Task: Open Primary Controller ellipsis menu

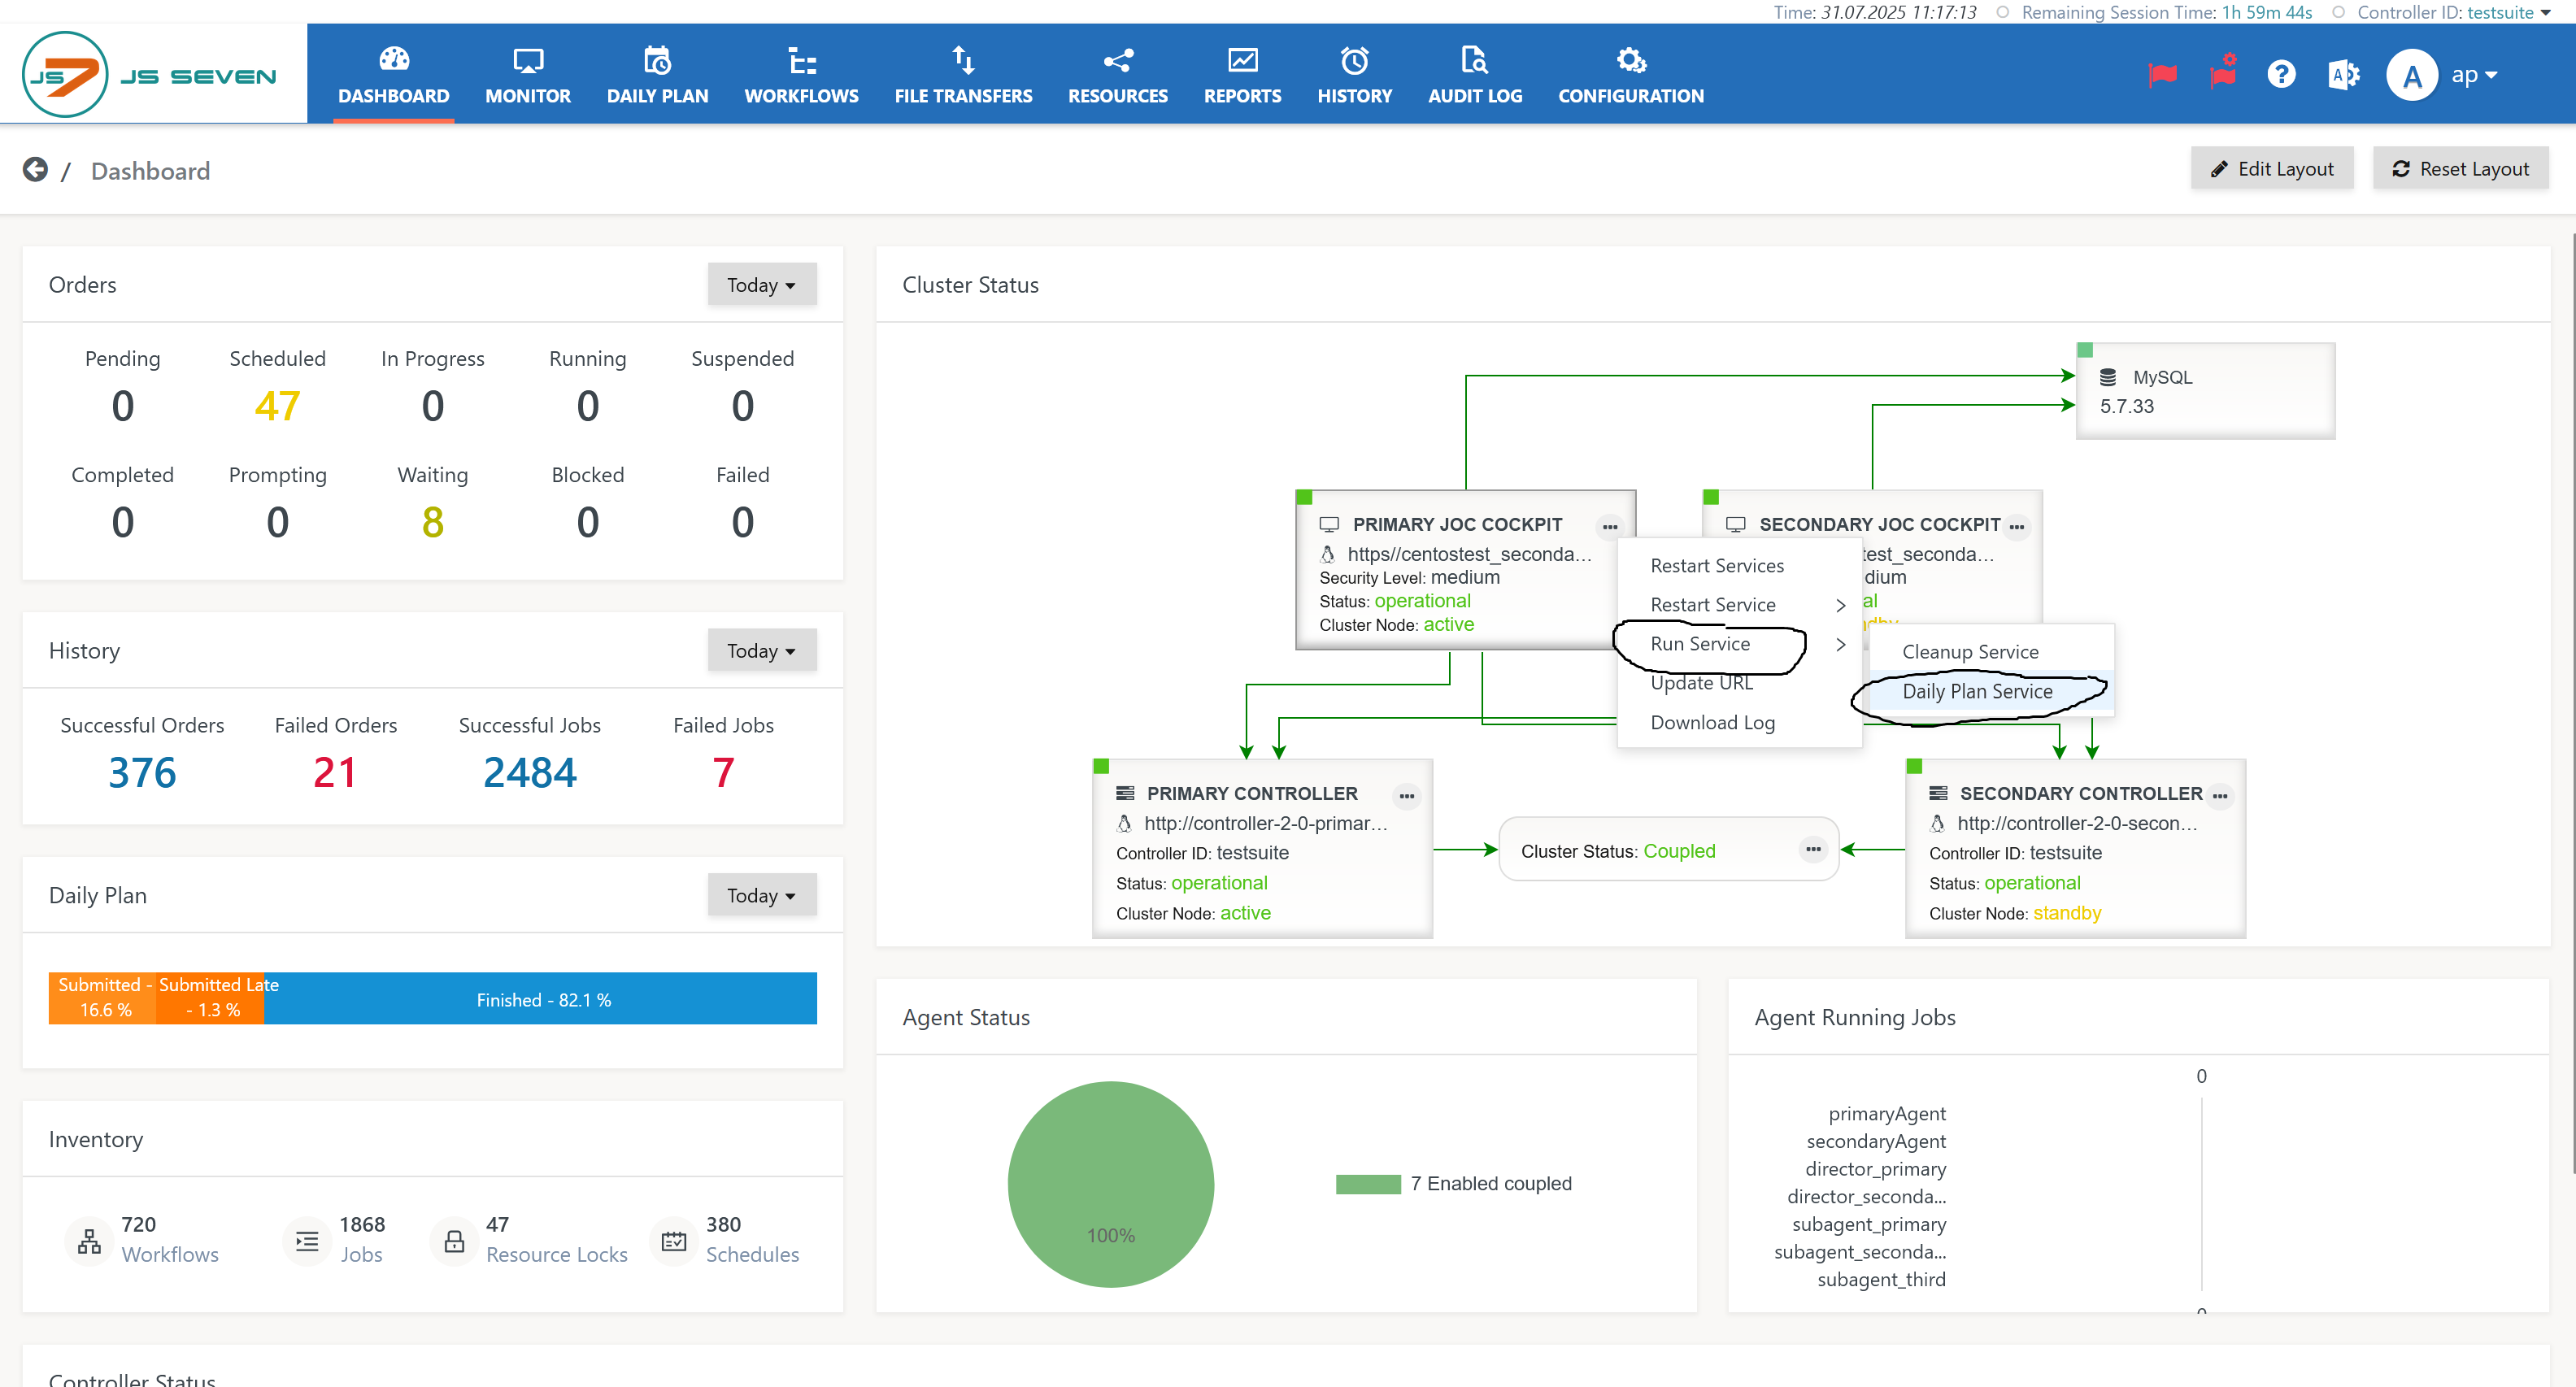Action: pyautogui.click(x=1406, y=796)
